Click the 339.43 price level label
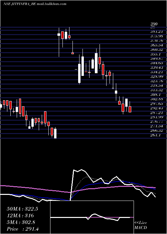This screenshot has height=234, width=167. pos(156,68)
